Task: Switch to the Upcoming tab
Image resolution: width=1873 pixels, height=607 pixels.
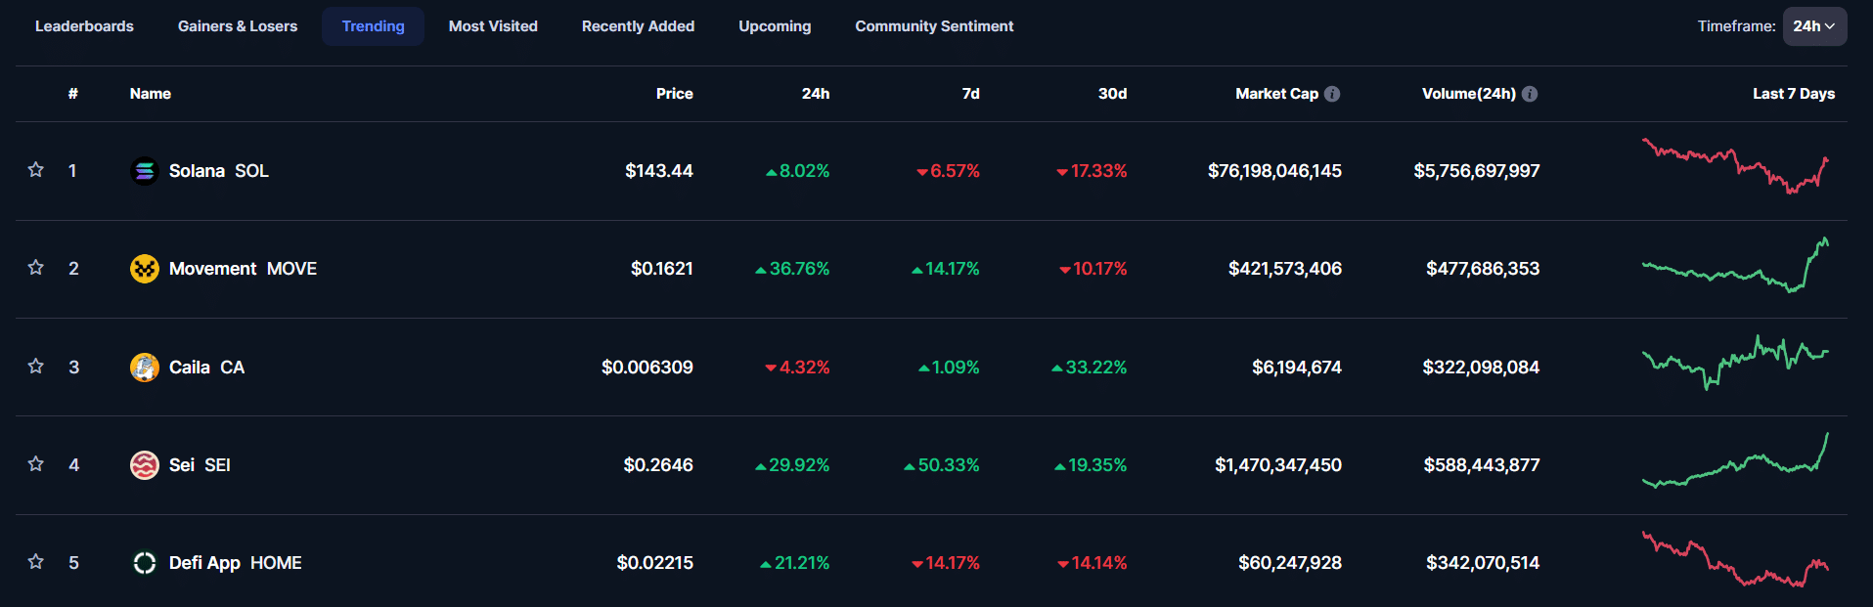Action: click(x=775, y=26)
